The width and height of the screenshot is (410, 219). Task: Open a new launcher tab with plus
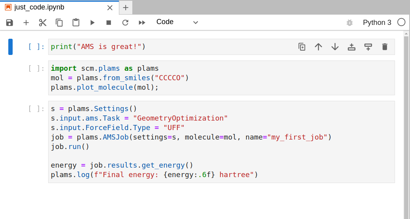pos(126,8)
